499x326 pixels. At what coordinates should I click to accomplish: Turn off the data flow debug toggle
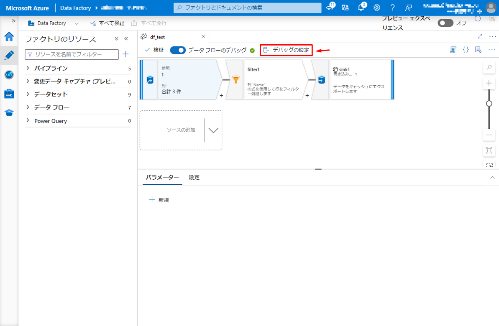click(x=178, y=50)
